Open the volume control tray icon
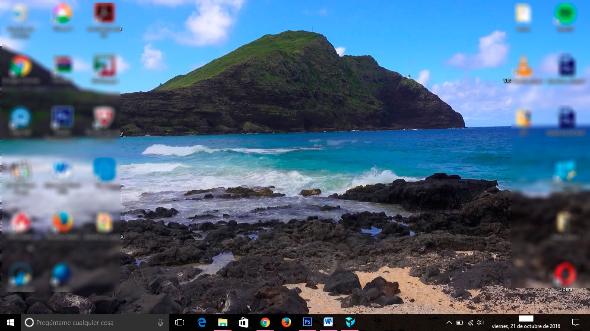Viewport: 590px width, 331px height. [479, 322]
